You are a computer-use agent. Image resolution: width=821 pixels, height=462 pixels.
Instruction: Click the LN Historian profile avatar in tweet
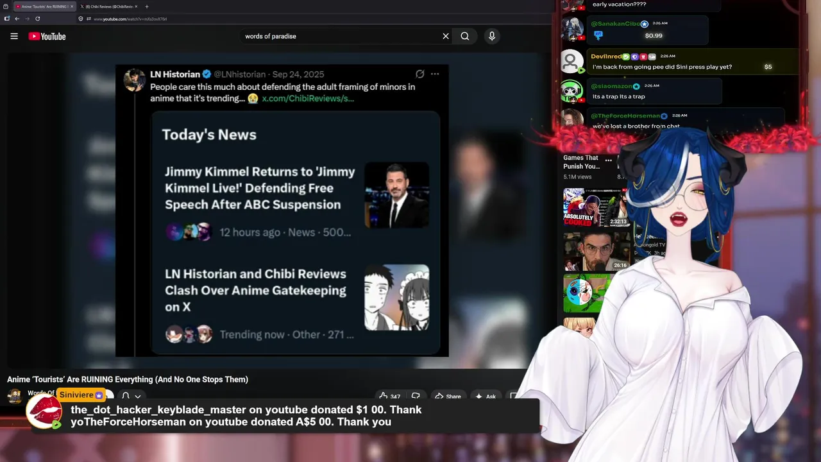pyautogui.click(x=134, y=80)
